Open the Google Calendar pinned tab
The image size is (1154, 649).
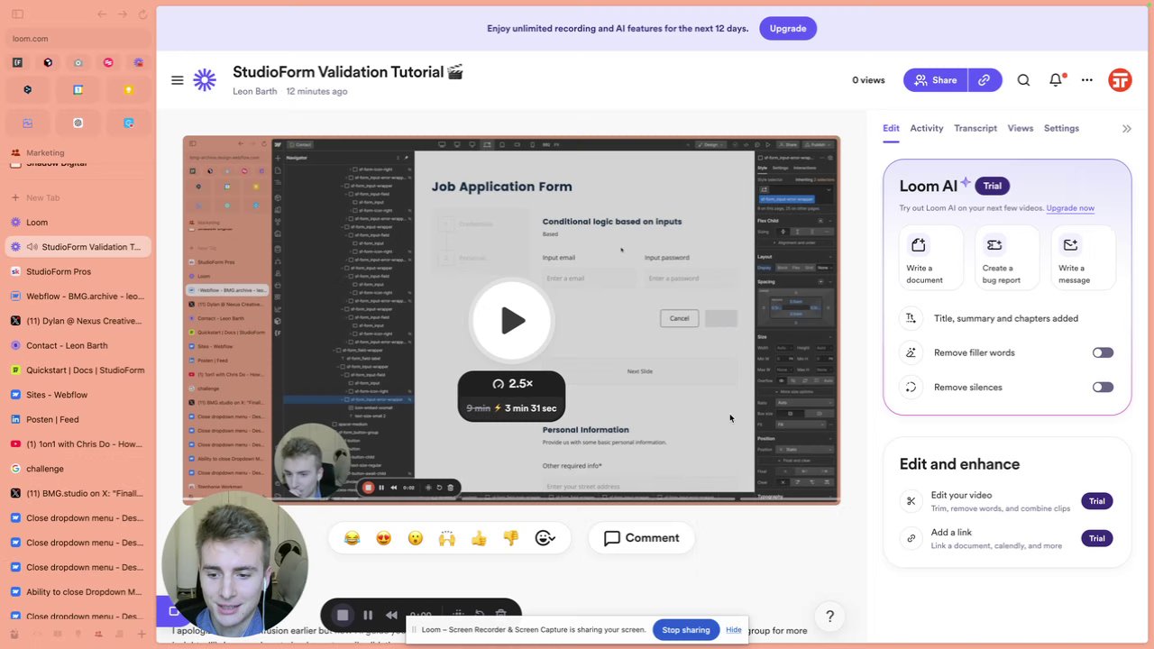click(78, 90)
